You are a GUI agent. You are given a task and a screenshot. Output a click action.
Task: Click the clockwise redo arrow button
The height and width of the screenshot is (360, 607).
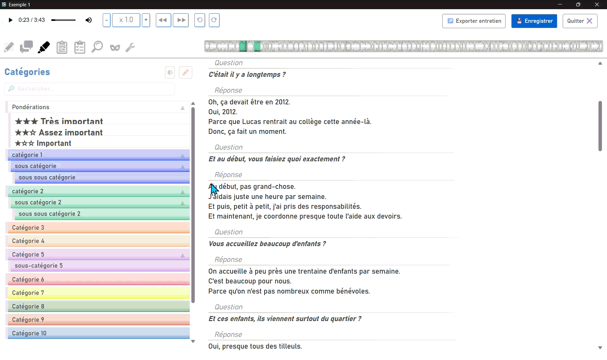214,20
